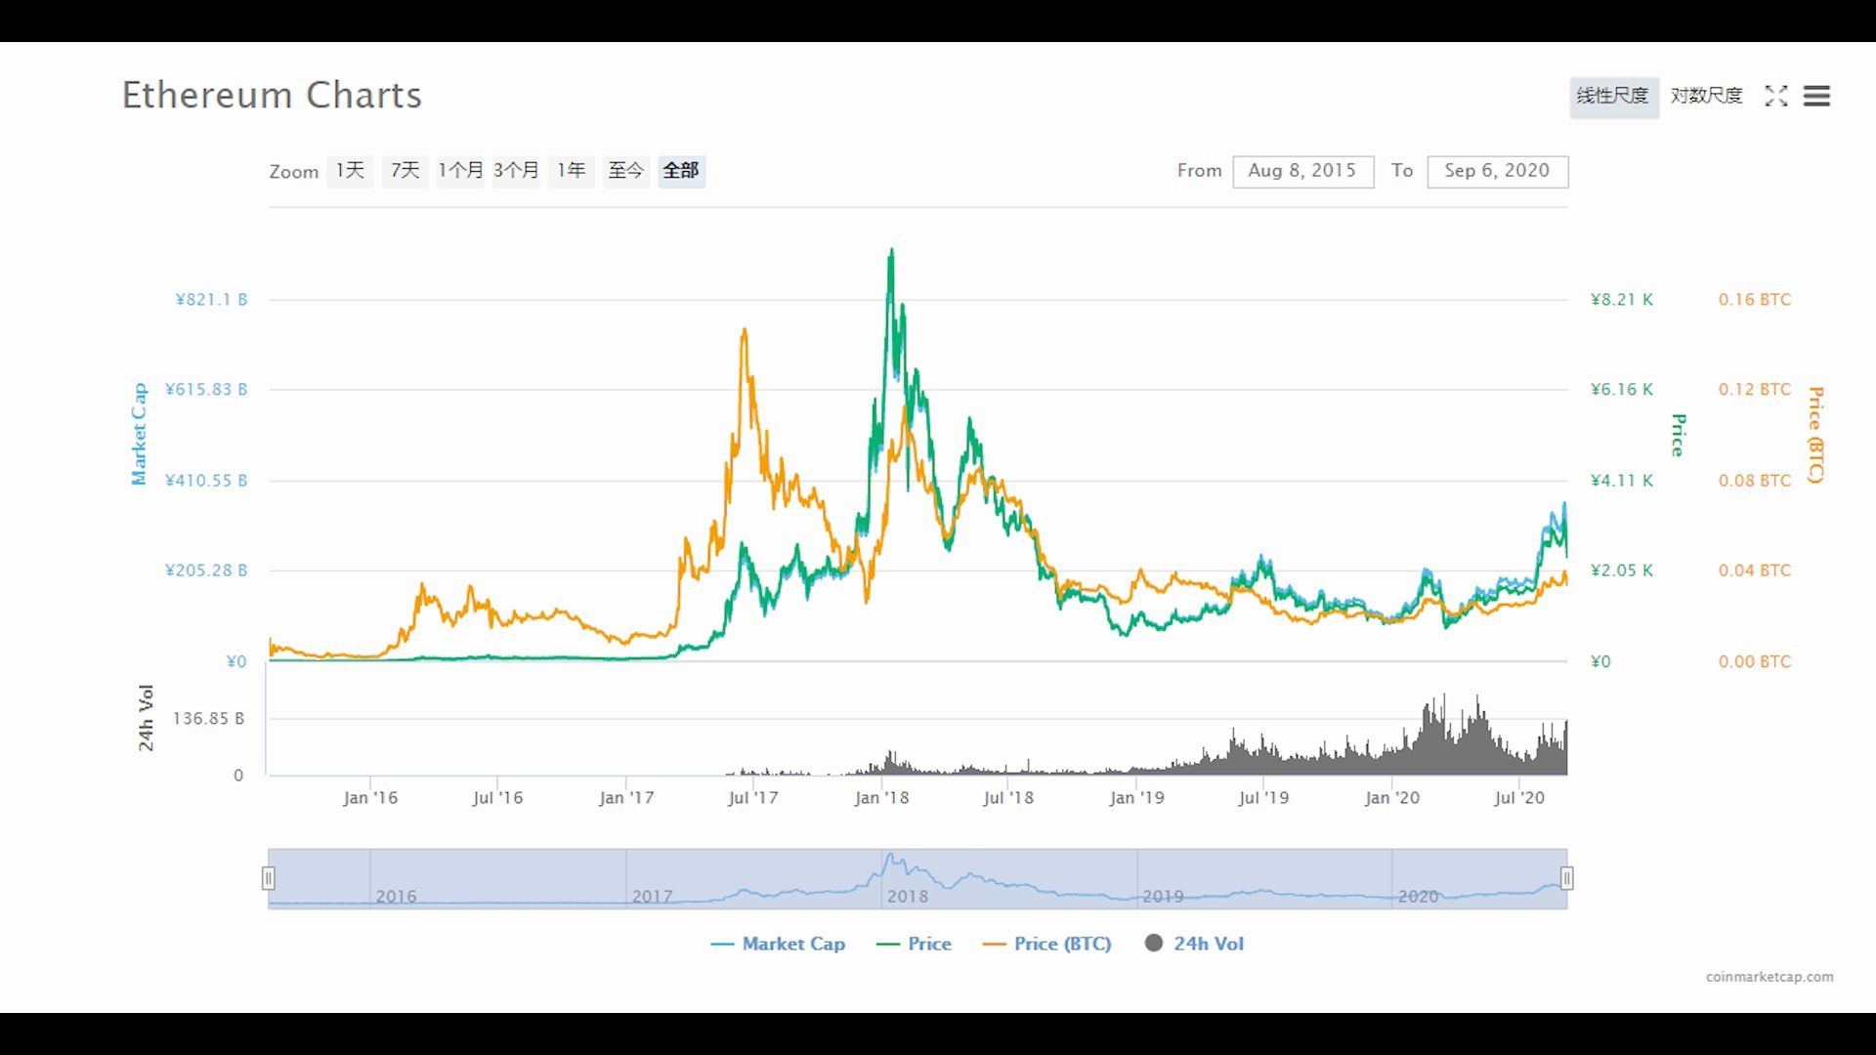Image resolution: width=1876 pixels, height=1055 pixels.
Task: Toggle Market Cap series in legend
Action: point(778,944)
